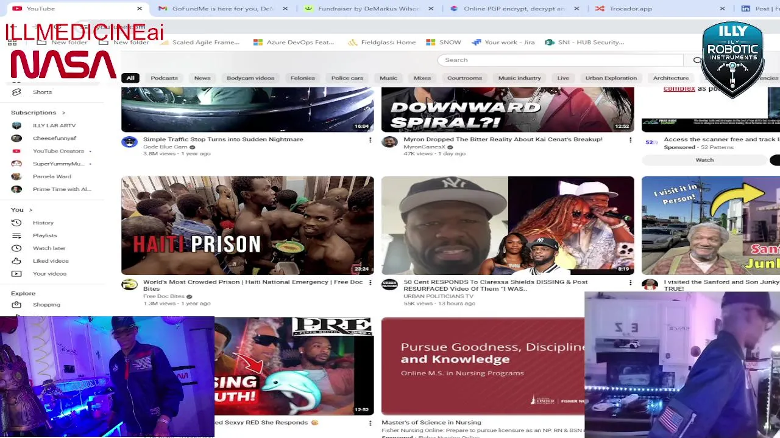Select the Music filter chip
Image resolution: width=780 pixels, height=438 pixels.
click(x=388, y=78)
